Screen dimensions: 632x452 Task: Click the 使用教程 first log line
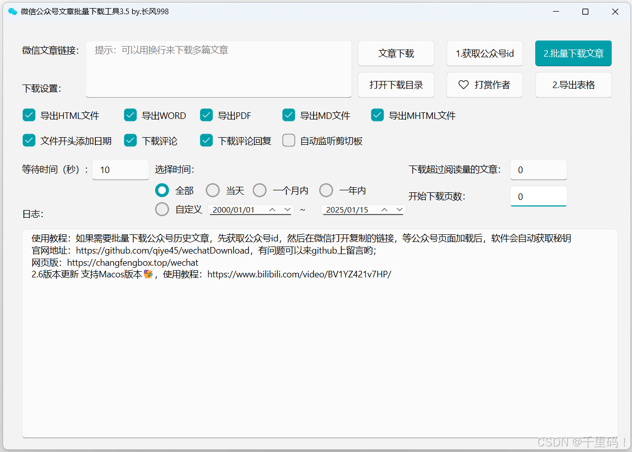click(x=302, y=238)
